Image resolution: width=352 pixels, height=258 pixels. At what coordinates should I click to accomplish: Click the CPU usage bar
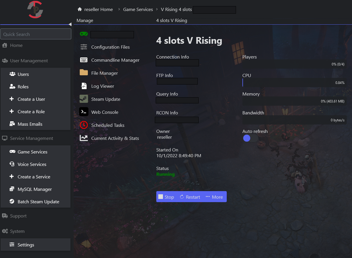(294, 83)
